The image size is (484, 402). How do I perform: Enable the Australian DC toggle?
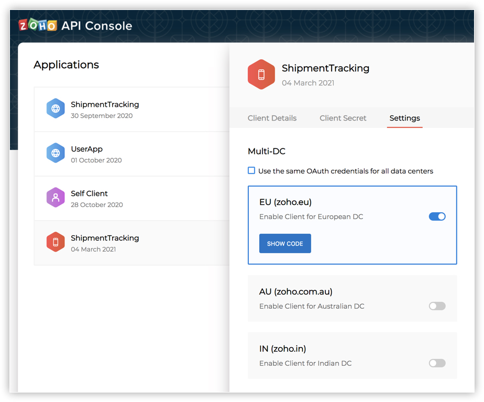point(437,306)
